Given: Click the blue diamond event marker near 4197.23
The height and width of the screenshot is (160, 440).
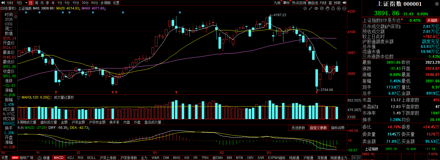Looking at the screenshot, I should click(x=180, y=13).
